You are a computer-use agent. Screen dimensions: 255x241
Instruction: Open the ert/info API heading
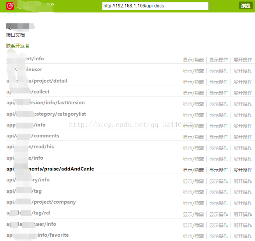(x=25, y=58)
